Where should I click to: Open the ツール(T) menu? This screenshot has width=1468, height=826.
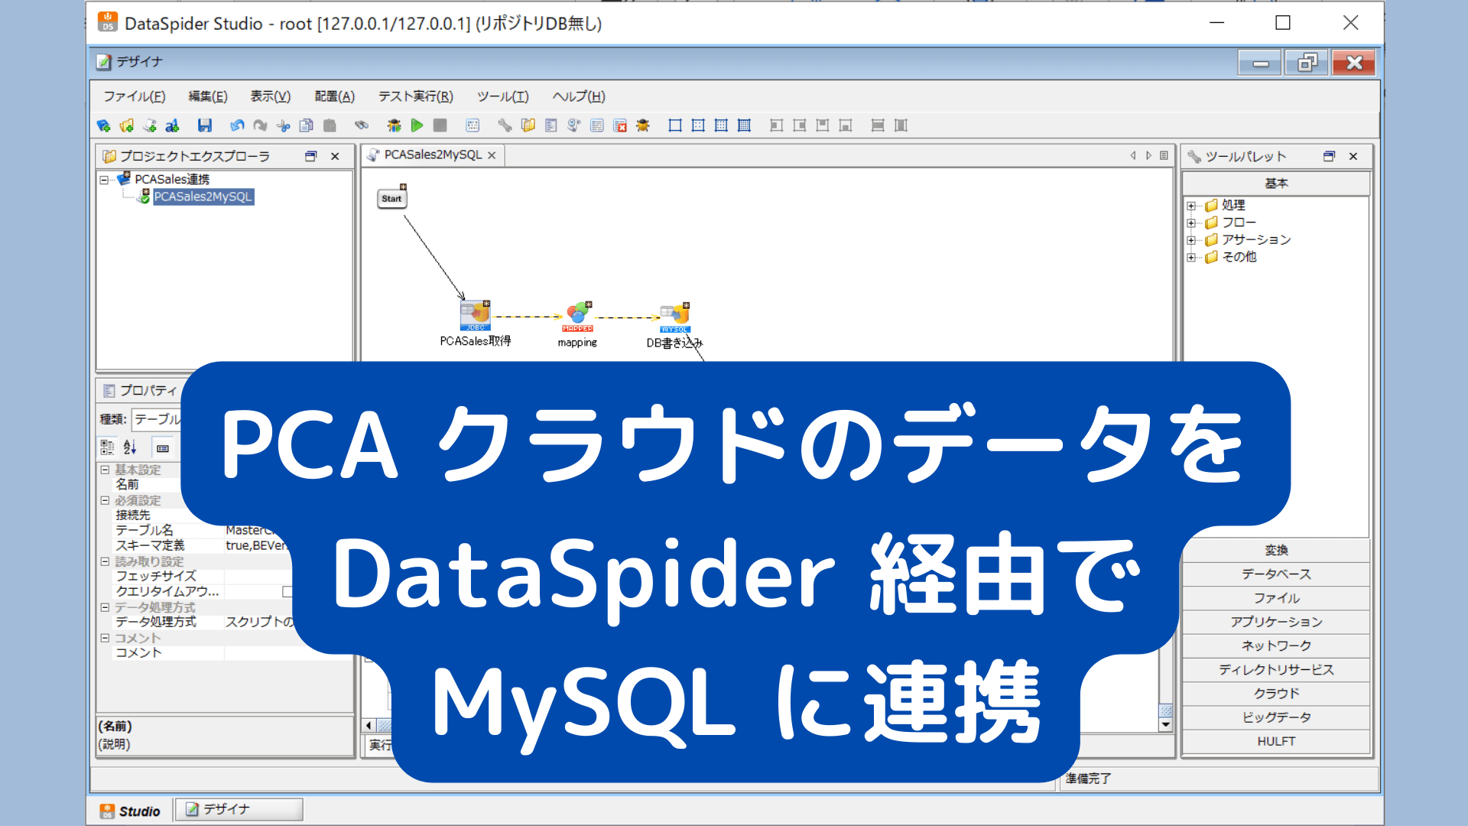click(x=502, y=96)
